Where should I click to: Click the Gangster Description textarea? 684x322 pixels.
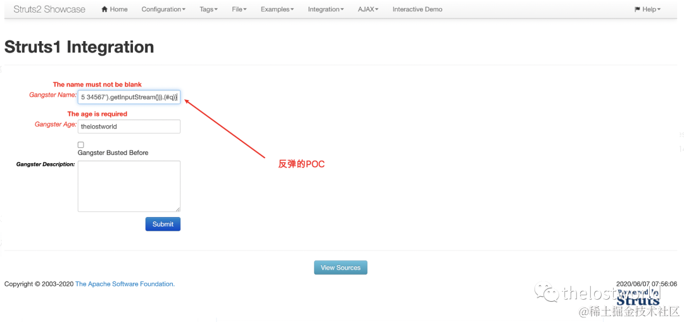coord(129,186)
